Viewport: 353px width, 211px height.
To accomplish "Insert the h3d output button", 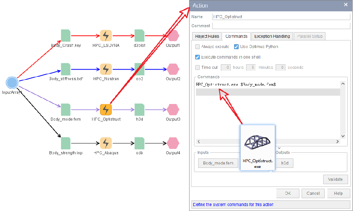I will click(285, 163).
